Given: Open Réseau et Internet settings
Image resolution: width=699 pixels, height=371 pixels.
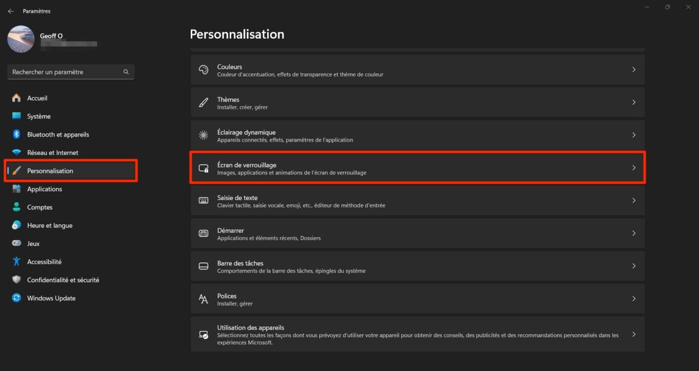Looking at the screenshot, I should 53,152.
